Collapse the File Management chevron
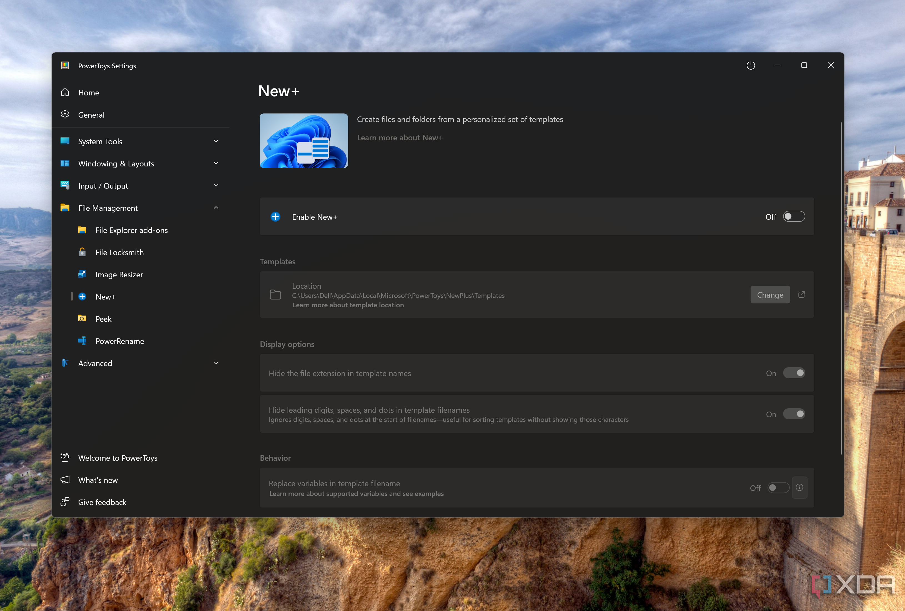The height and width of the screenshot is (611, 905). pos(216,208)
